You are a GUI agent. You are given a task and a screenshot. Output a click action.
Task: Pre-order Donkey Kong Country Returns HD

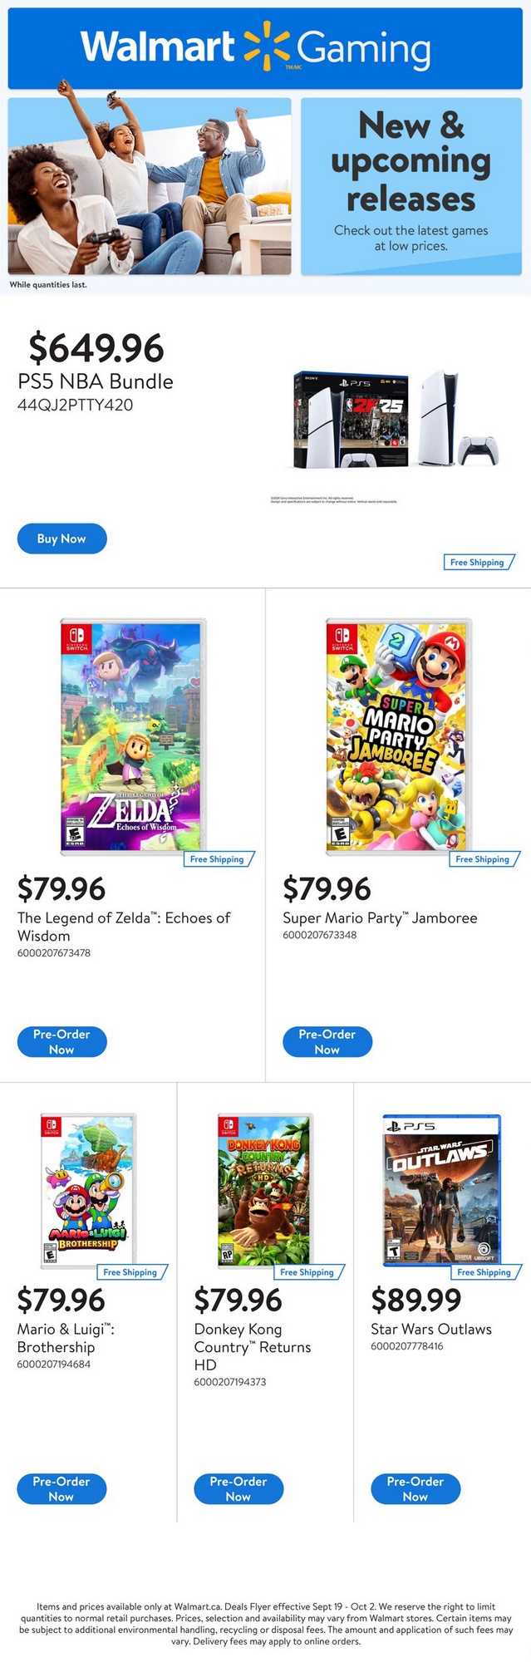click(x=238, y=1488)
